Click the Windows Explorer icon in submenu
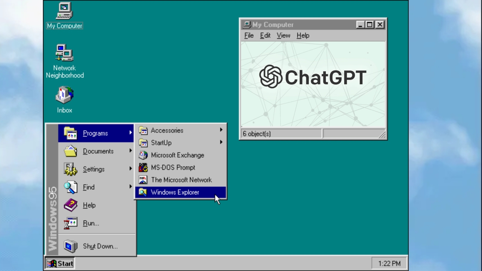Screen dimensions: 482x271 point(143,192)
